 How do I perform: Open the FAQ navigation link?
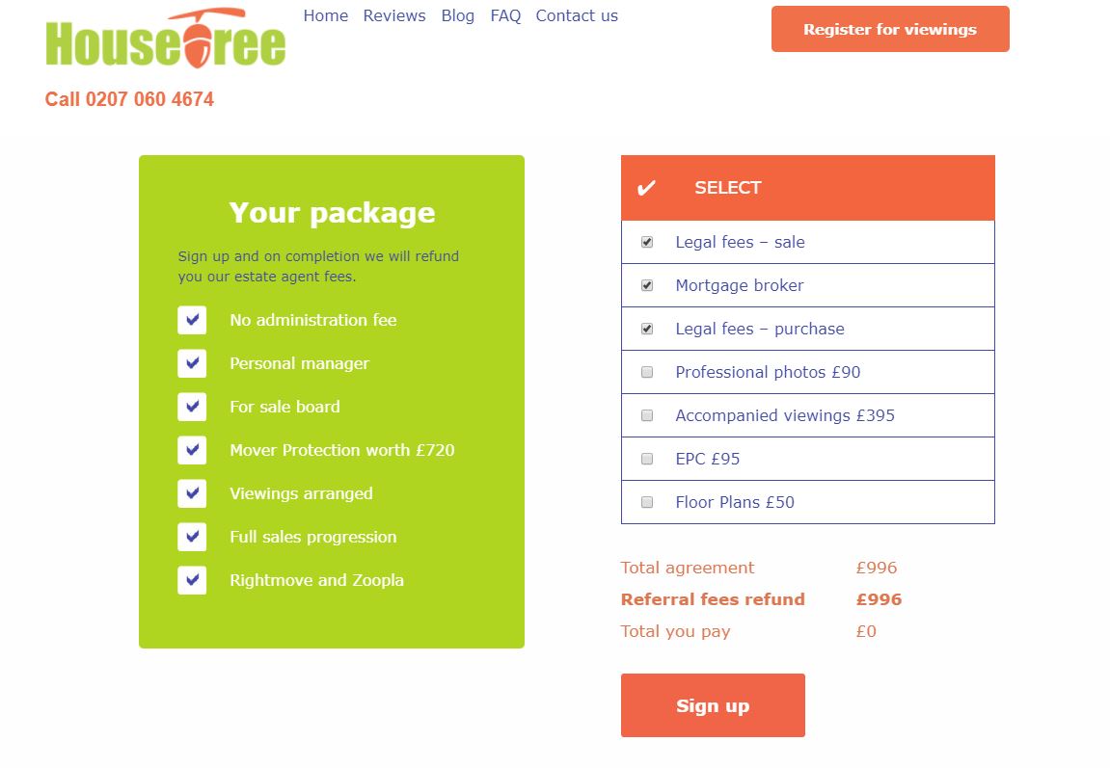(505, 15)
